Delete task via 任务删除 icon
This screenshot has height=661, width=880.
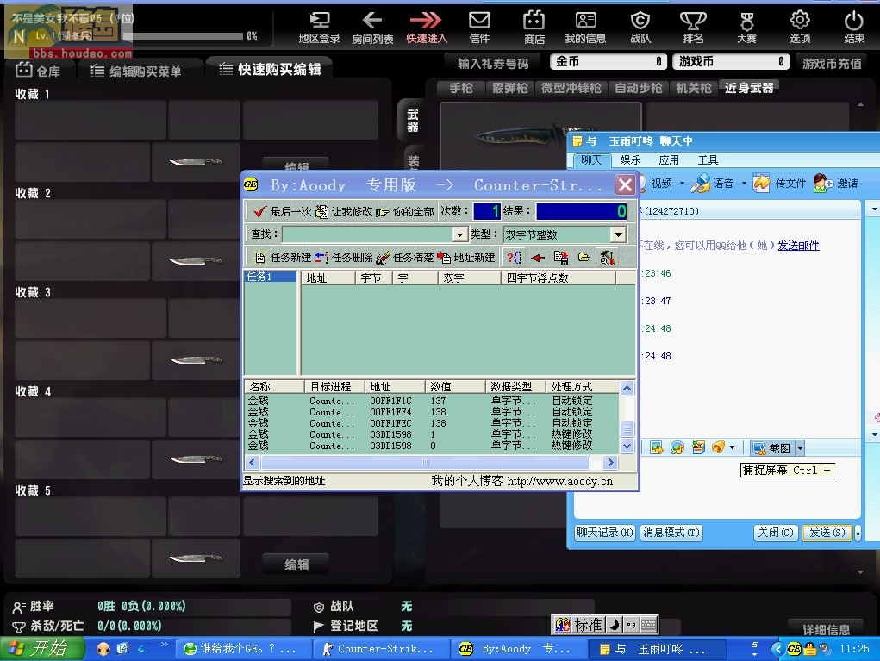(x=321, y=258)
